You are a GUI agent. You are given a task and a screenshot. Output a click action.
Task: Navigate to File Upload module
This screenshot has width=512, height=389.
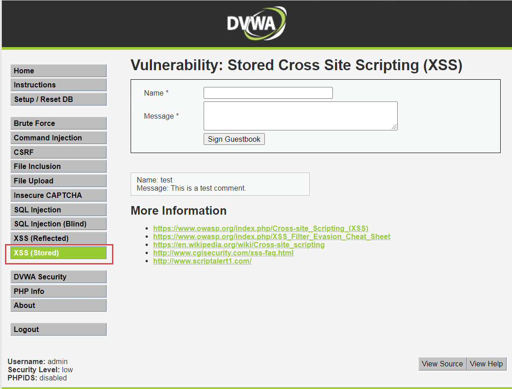pos(58,181)
